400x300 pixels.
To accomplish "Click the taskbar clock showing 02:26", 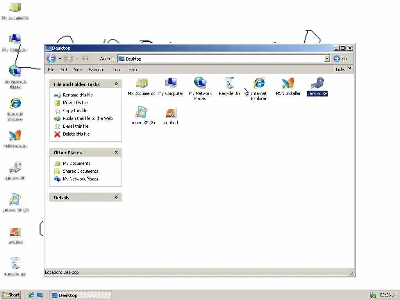I will [x=387, y=295].
